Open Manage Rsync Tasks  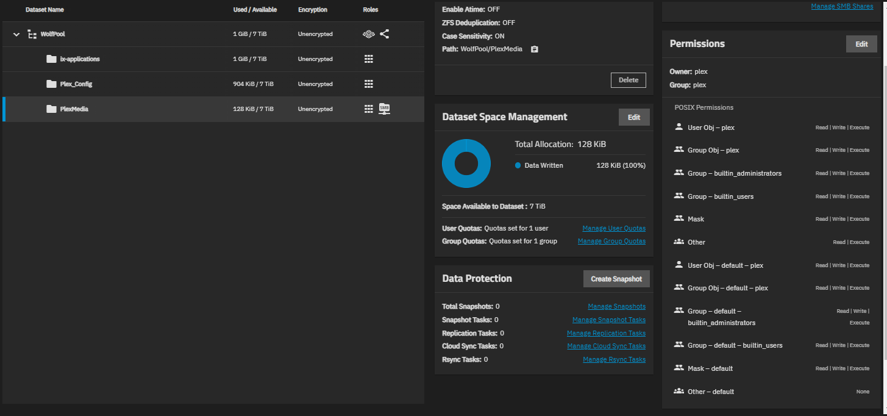[x=614, y=359]
